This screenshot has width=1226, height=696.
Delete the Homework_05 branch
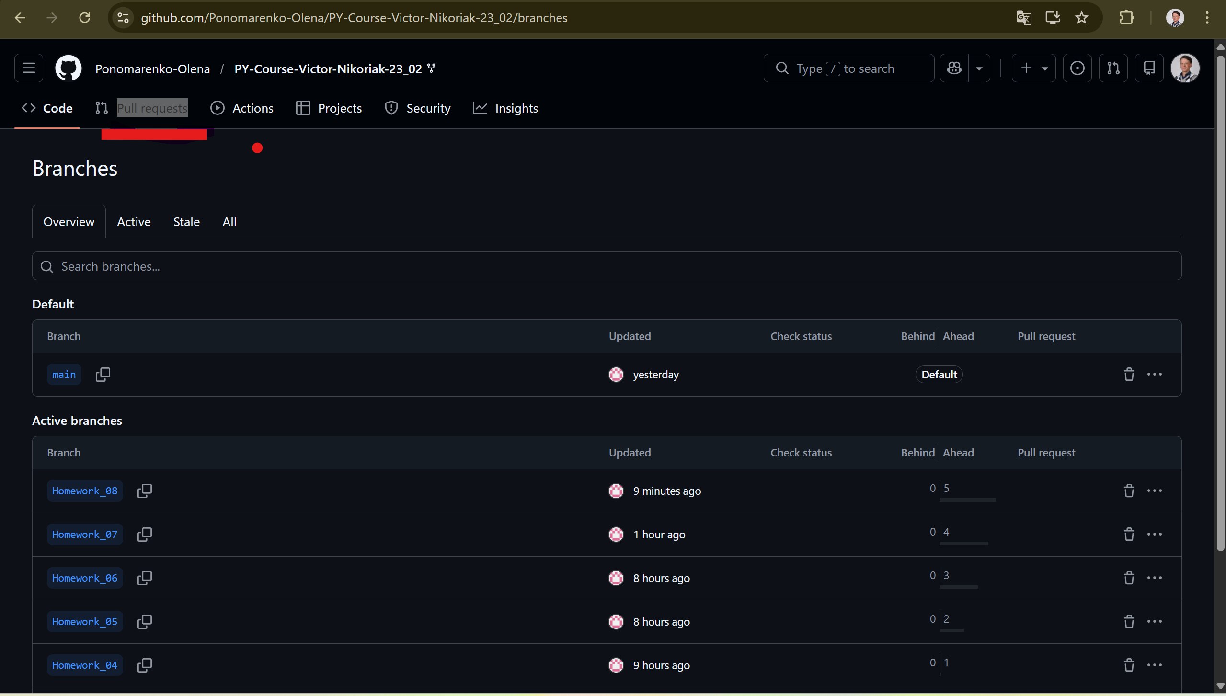1129,622
